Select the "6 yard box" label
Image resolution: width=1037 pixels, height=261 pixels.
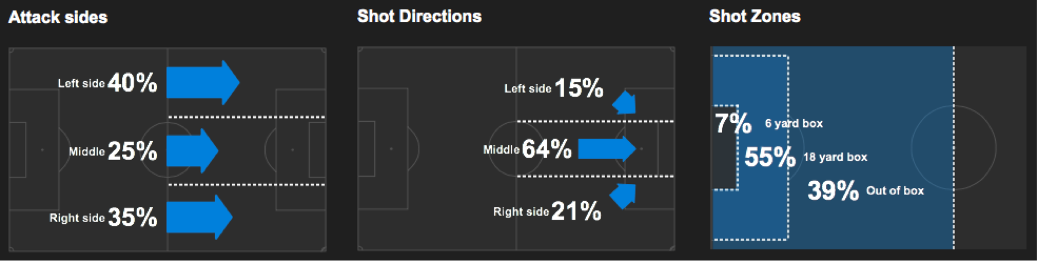point(793,124)
